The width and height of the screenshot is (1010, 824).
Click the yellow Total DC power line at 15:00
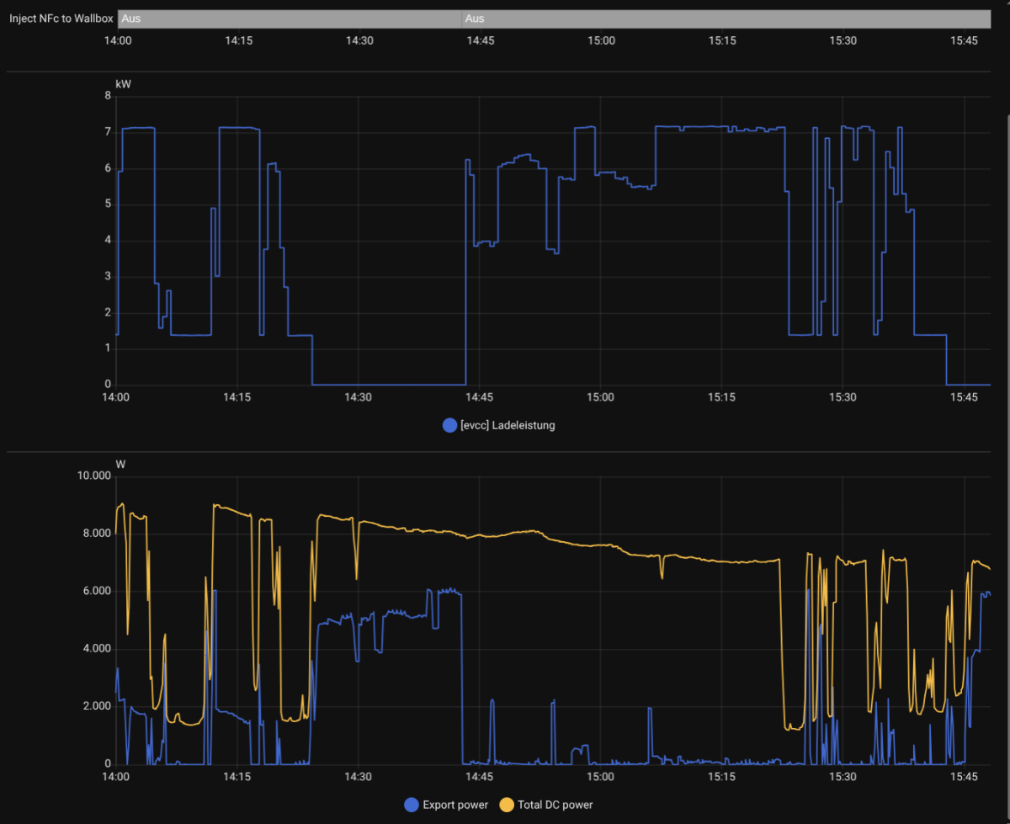[x=600, y=545]
